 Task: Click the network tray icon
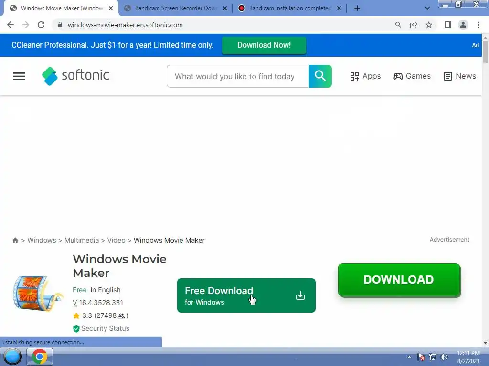point(433,357)
